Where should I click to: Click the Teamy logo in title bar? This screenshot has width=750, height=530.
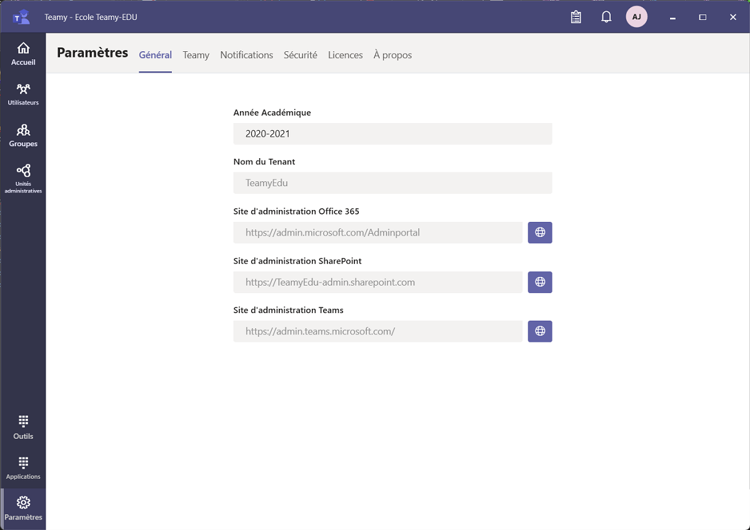(x=21, y=17)
